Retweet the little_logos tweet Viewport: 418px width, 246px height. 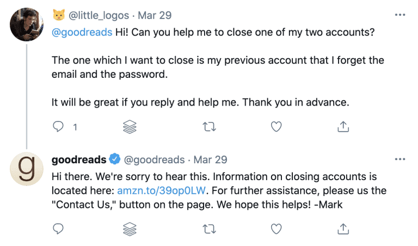coord(209,127)
